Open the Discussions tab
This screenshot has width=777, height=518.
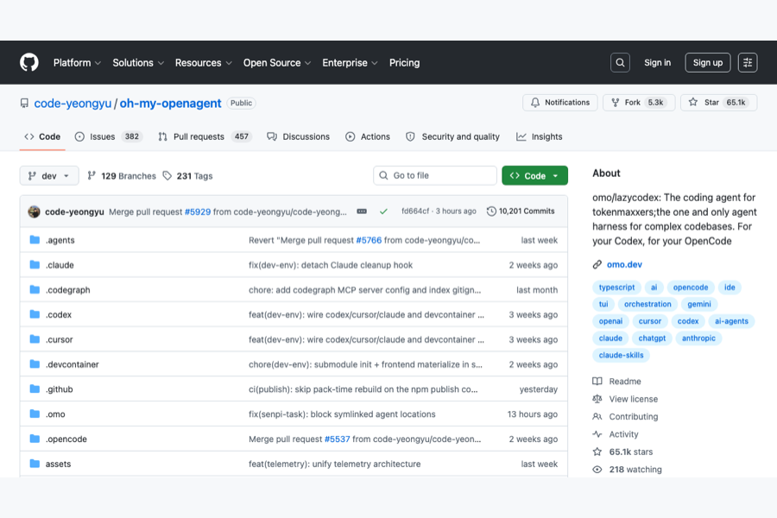tap(299, 136)
